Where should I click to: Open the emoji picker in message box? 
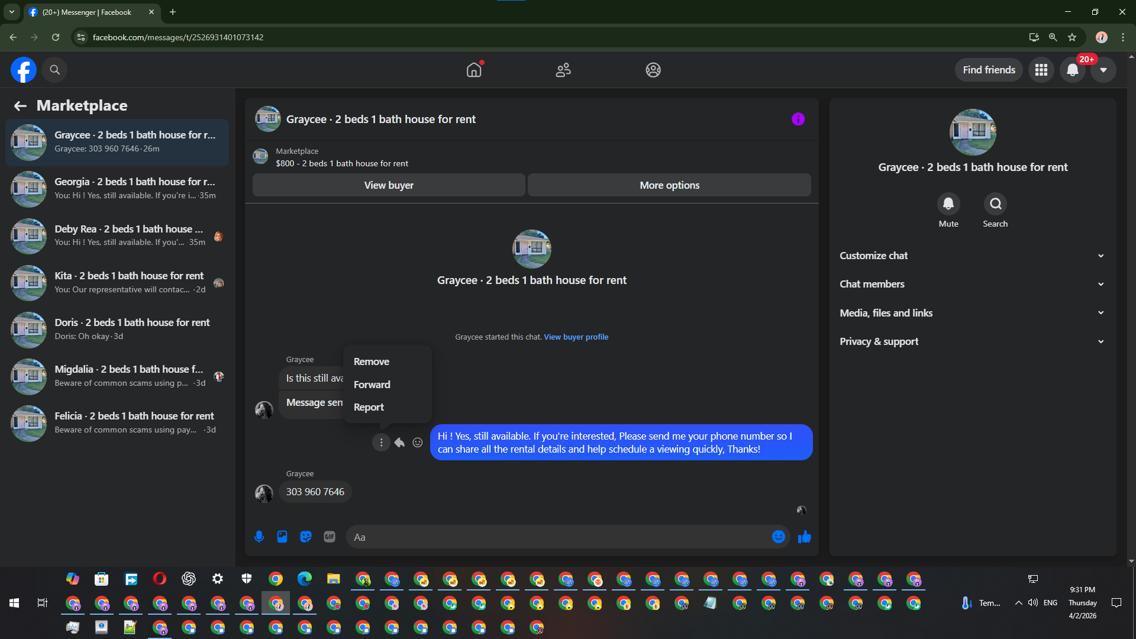click(779, 537)
